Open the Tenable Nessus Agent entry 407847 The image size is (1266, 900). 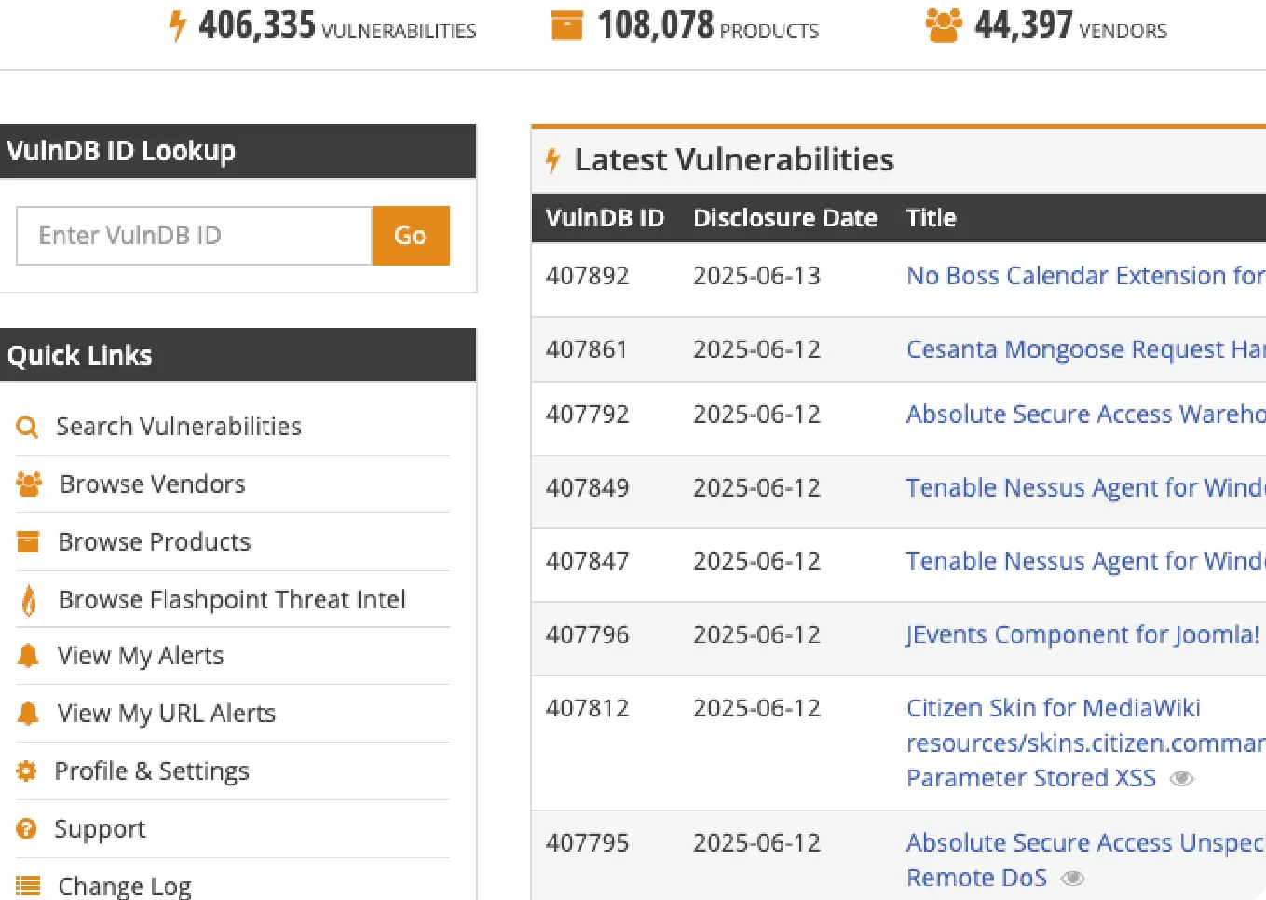pyautogui.click(x=1085, y=561)
